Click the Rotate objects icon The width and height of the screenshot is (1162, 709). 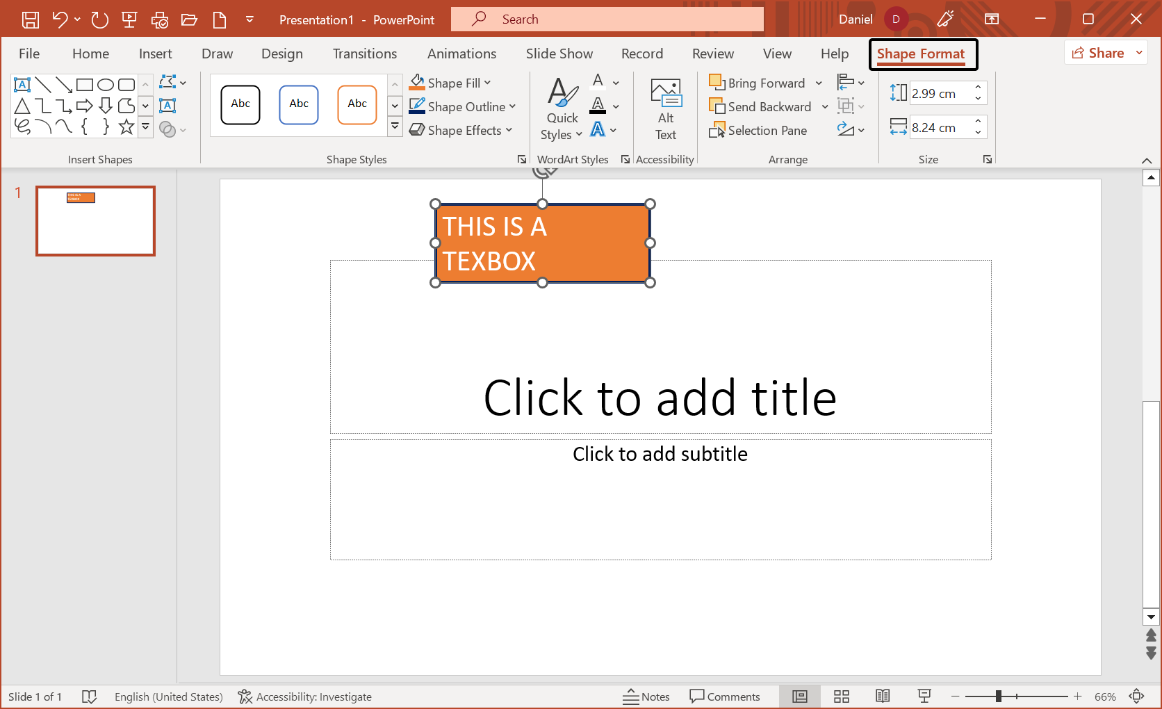coord(846,130)
